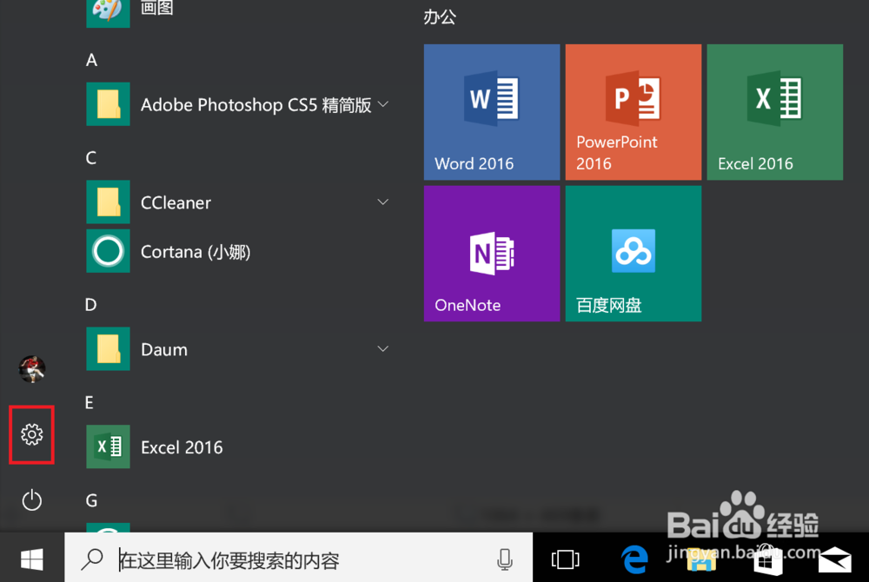This screenshot has width=869, height=582.
Task: Launch Excel 2016 from the app list
Action: tap(238, 446)
